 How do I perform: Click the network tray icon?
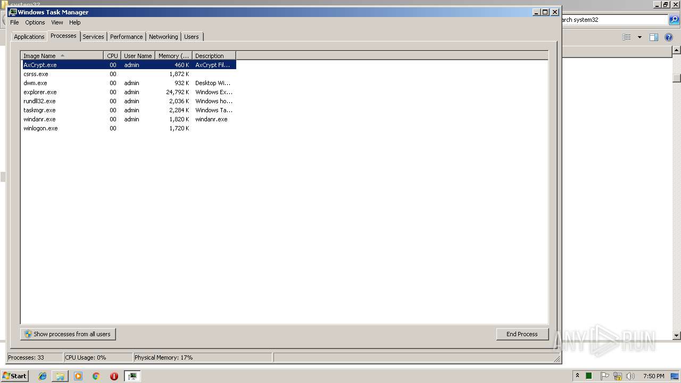coord(617,376)
